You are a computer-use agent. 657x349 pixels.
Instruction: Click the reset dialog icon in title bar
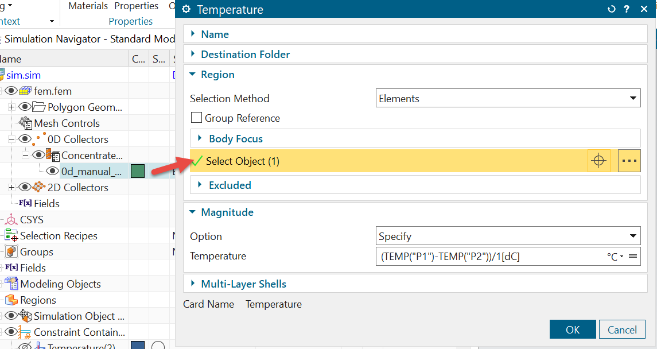click(612, 10)
